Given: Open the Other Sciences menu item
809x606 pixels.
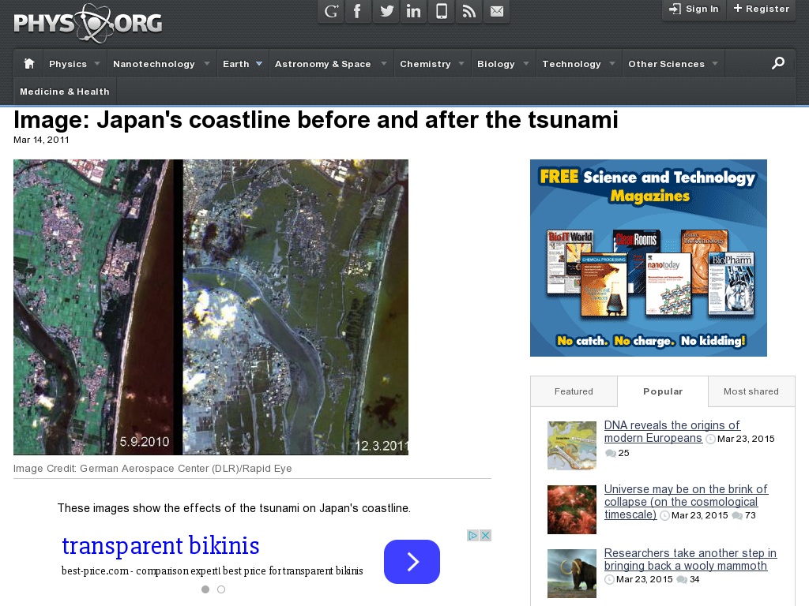Looking at the screenshot, I should (666, 64).
